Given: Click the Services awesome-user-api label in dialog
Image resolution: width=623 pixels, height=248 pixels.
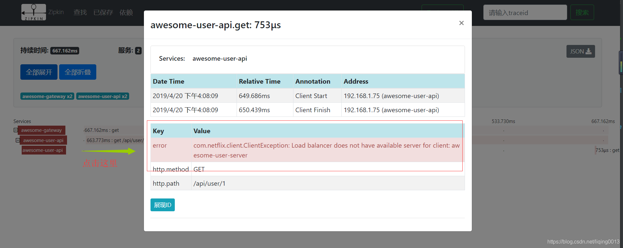Looking at the screenshot, I should (219, 58).
